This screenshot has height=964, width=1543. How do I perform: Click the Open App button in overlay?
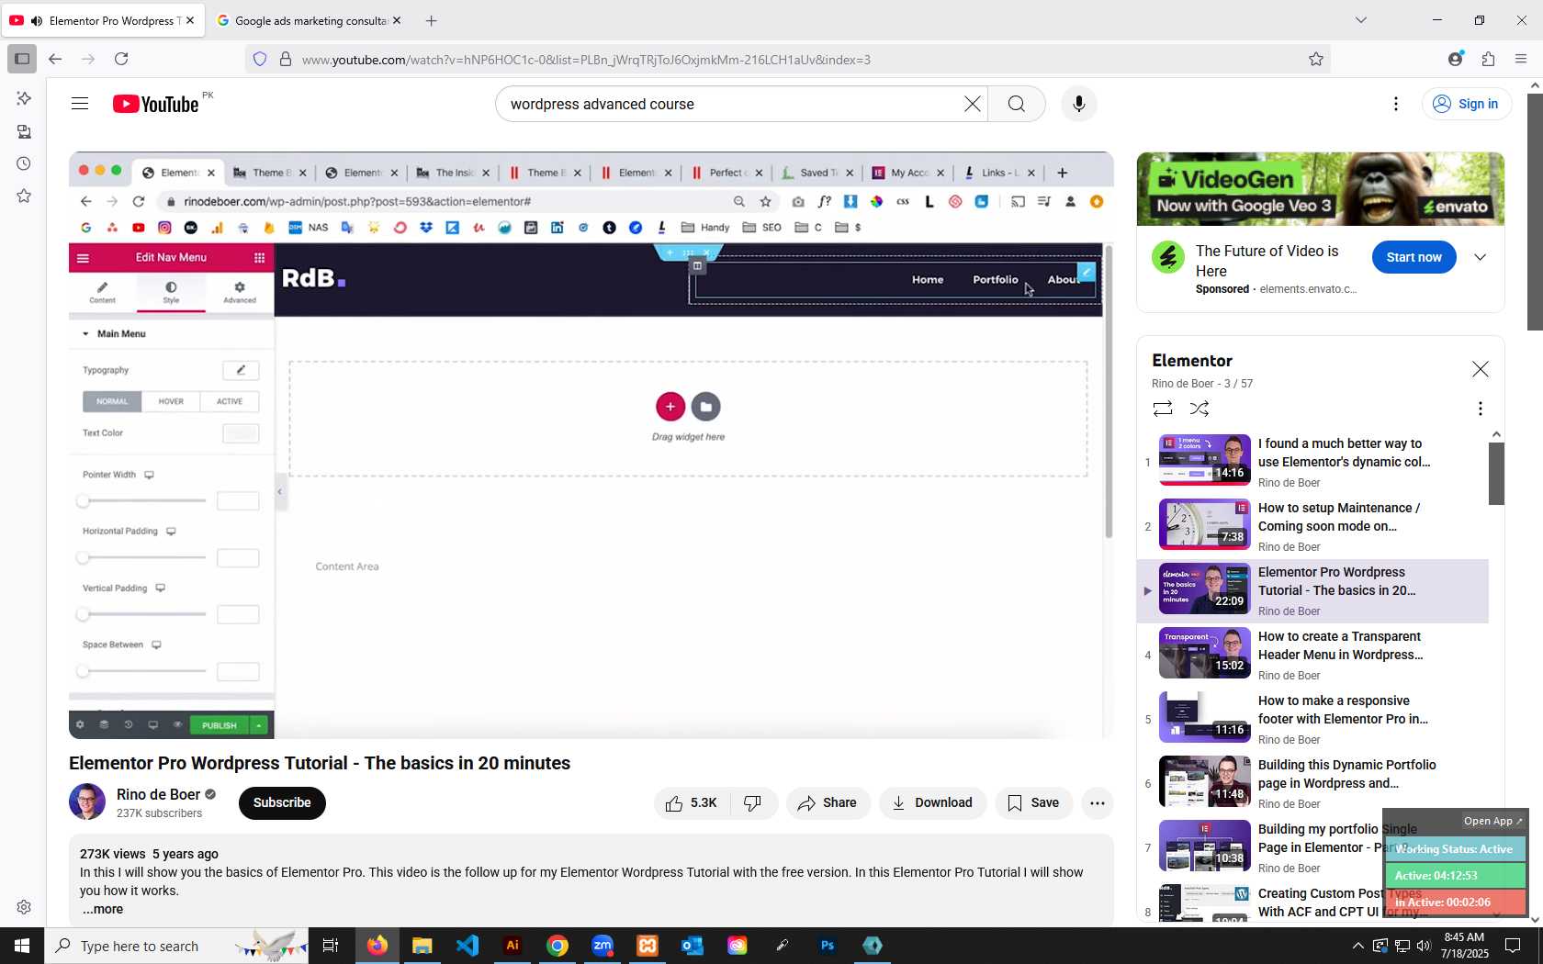[x=1492, y=821]
